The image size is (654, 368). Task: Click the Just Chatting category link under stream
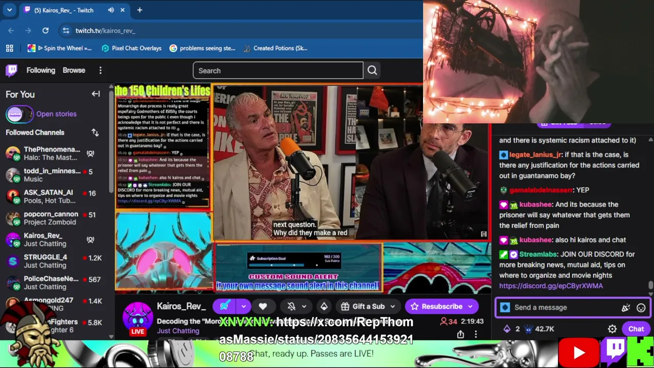point(178,331)
